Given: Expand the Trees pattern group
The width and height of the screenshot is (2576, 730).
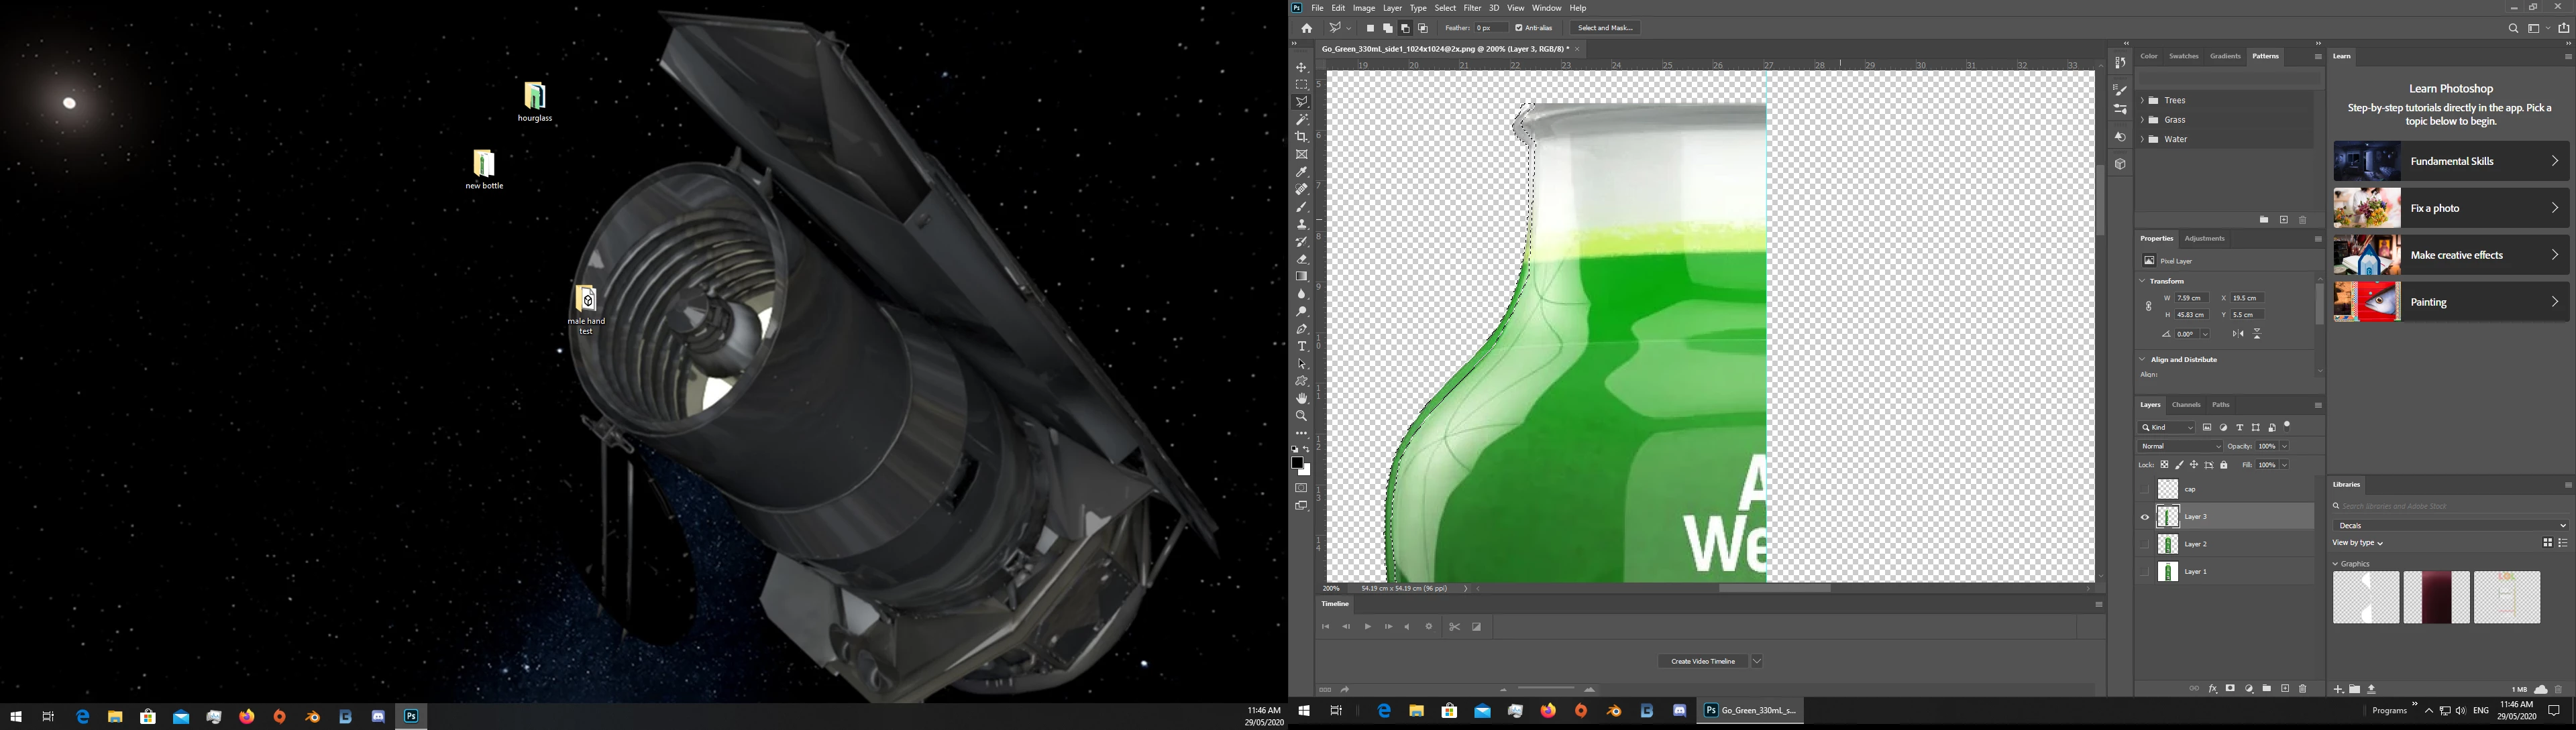Looking at the screenshot, I should (x=2142, y=101).
